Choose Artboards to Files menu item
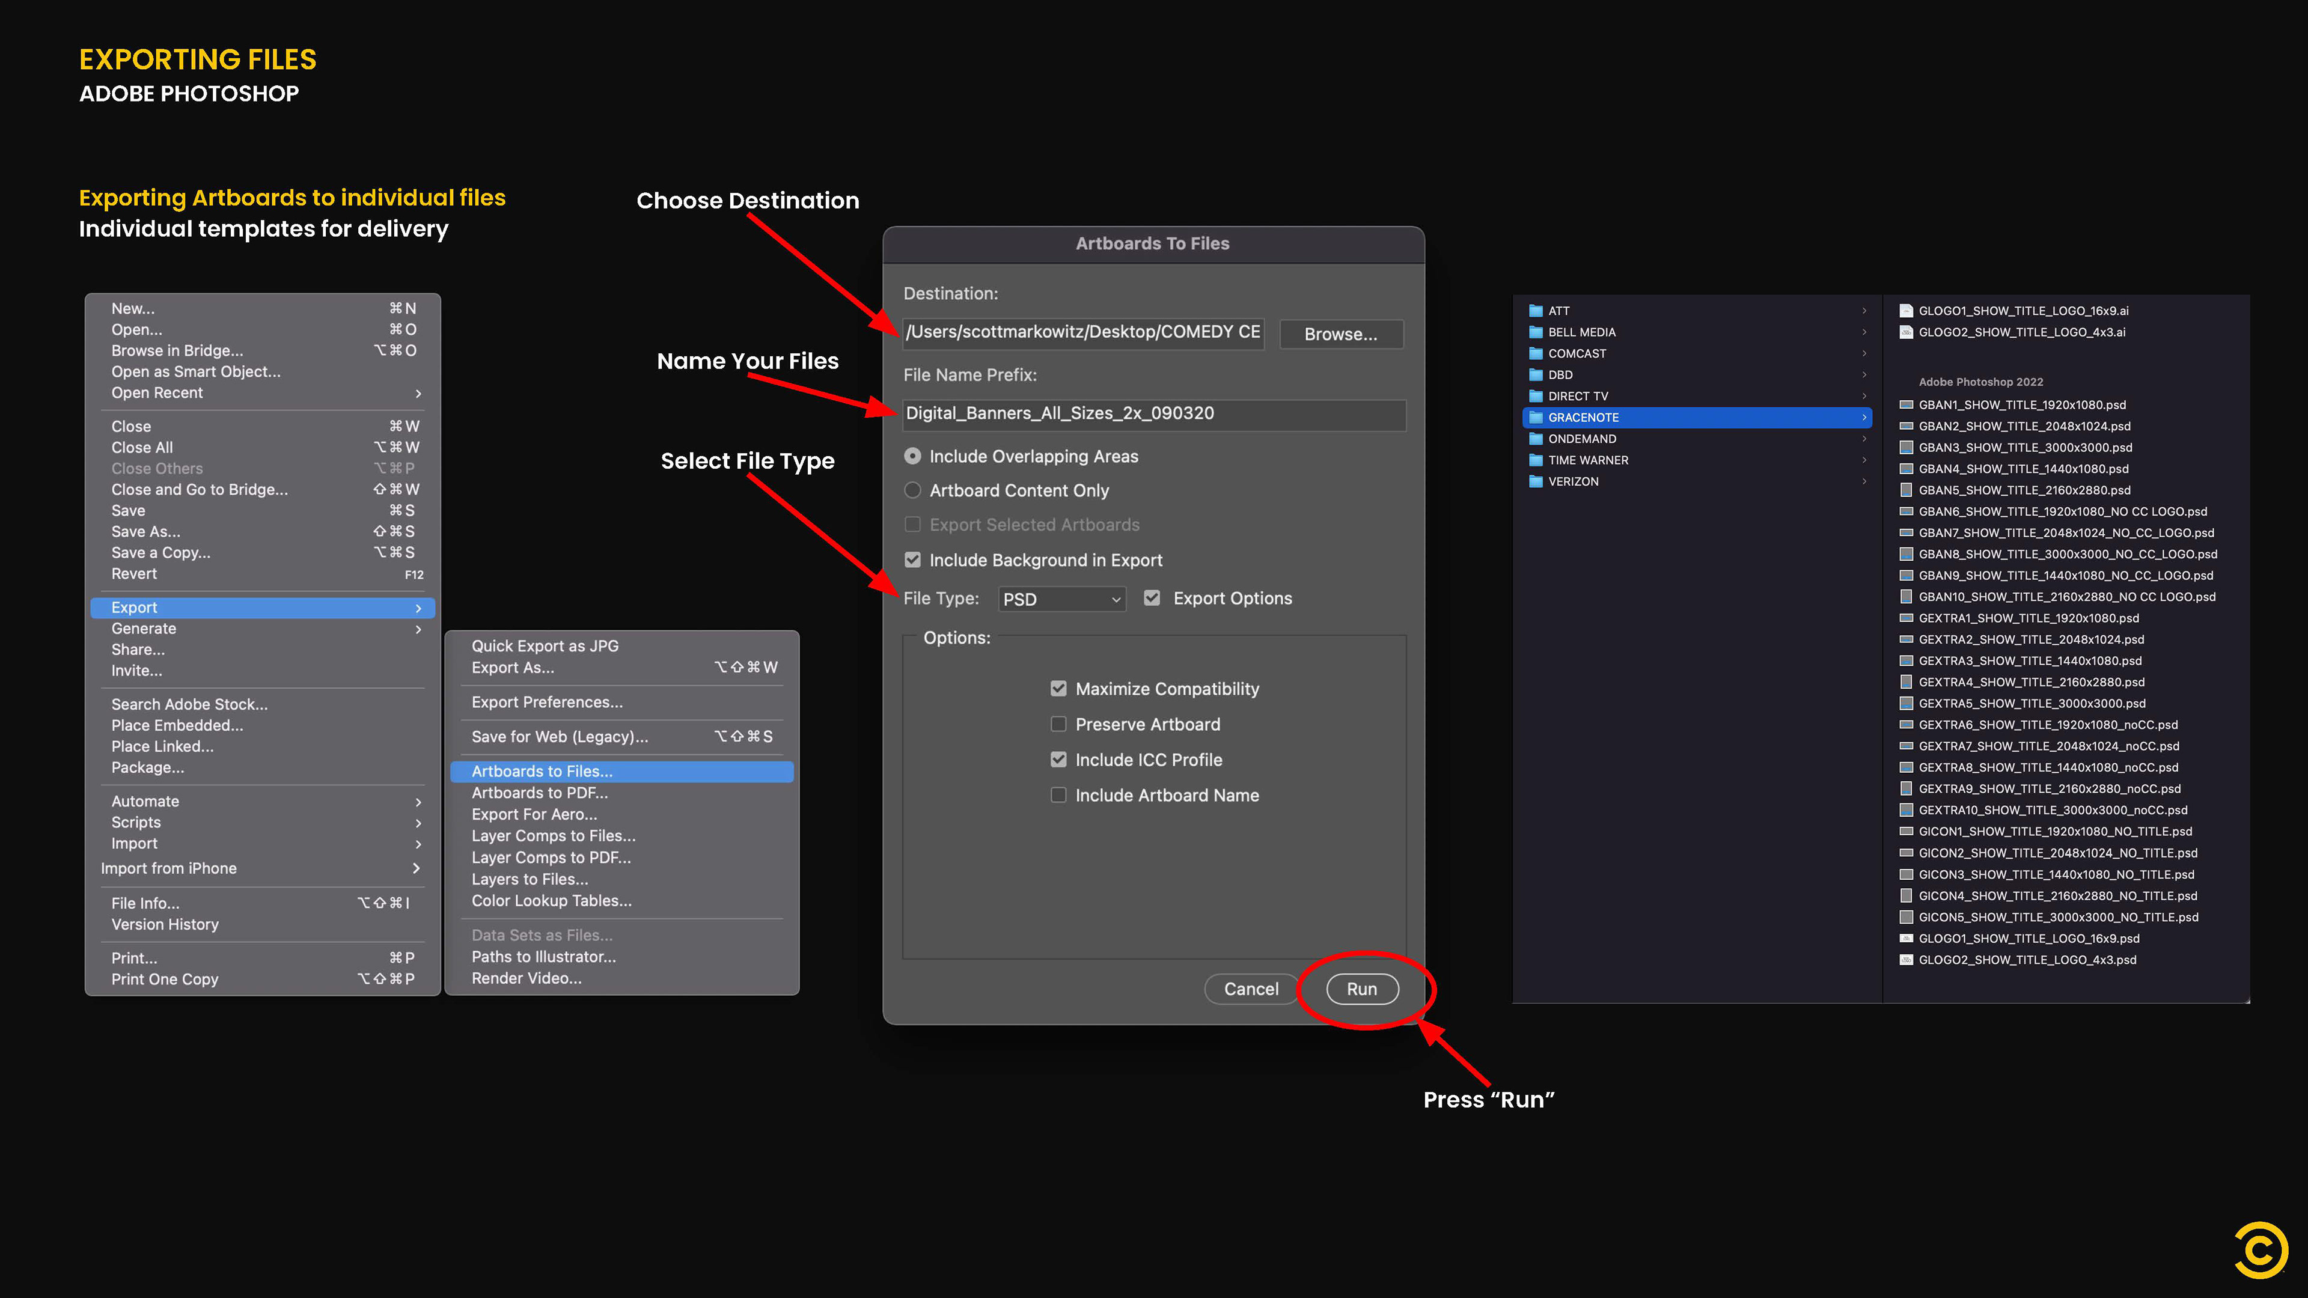Viewport: 2308px width, 1298px height. tap(621, 771)
